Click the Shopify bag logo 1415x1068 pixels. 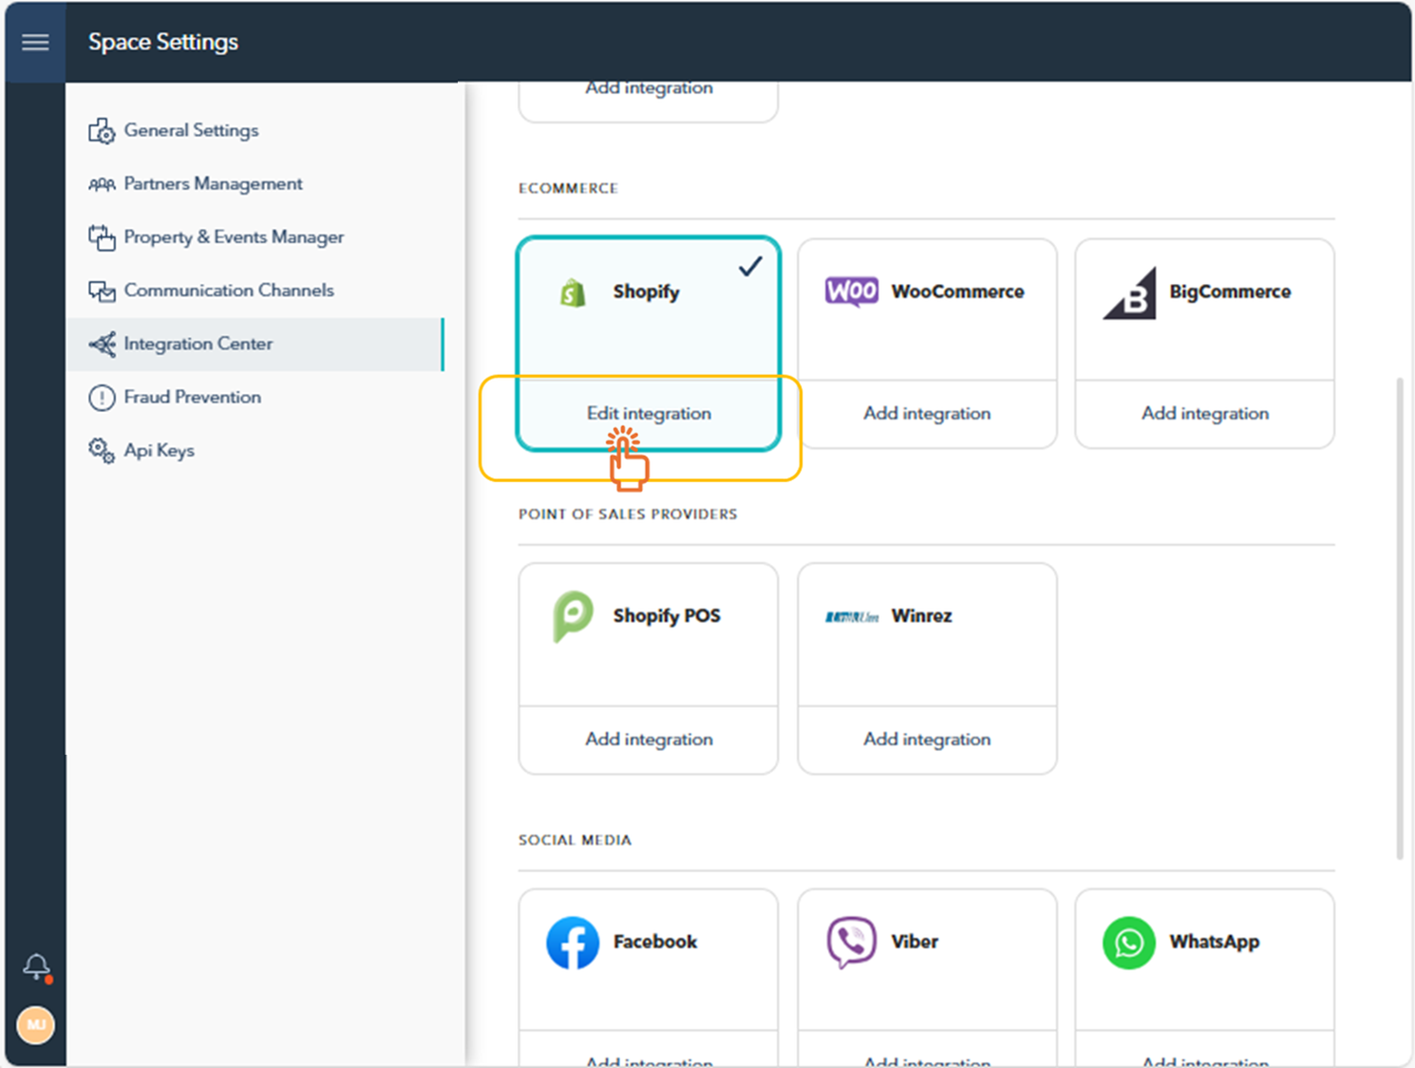(x=573, y=292)
